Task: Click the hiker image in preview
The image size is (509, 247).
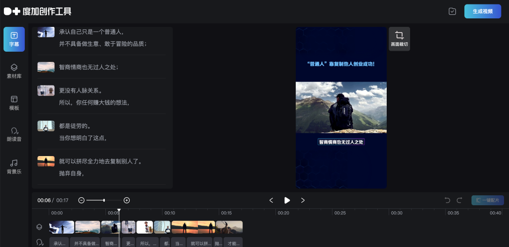Action: [341, 107]
